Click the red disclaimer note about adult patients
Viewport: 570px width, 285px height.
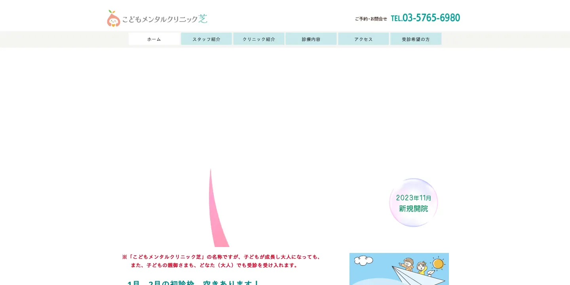(222, 261)
